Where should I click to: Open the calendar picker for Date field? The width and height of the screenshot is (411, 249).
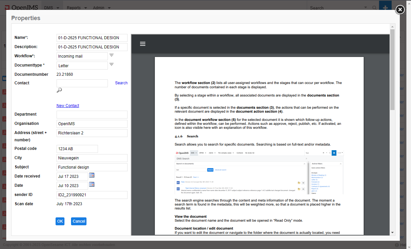92,184
